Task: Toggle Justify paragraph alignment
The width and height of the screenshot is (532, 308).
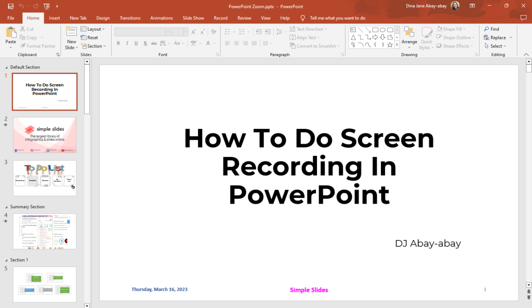Action: [254, 43]
